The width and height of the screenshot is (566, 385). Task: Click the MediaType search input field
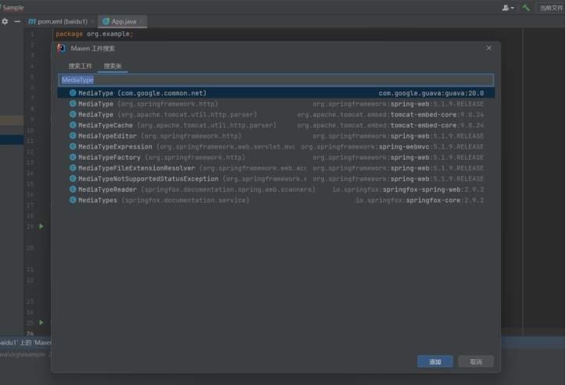click(x=276, y=80)
